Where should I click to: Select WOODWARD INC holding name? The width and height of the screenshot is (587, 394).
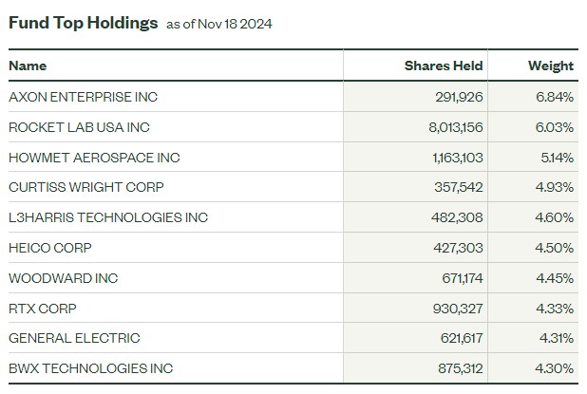64,278
